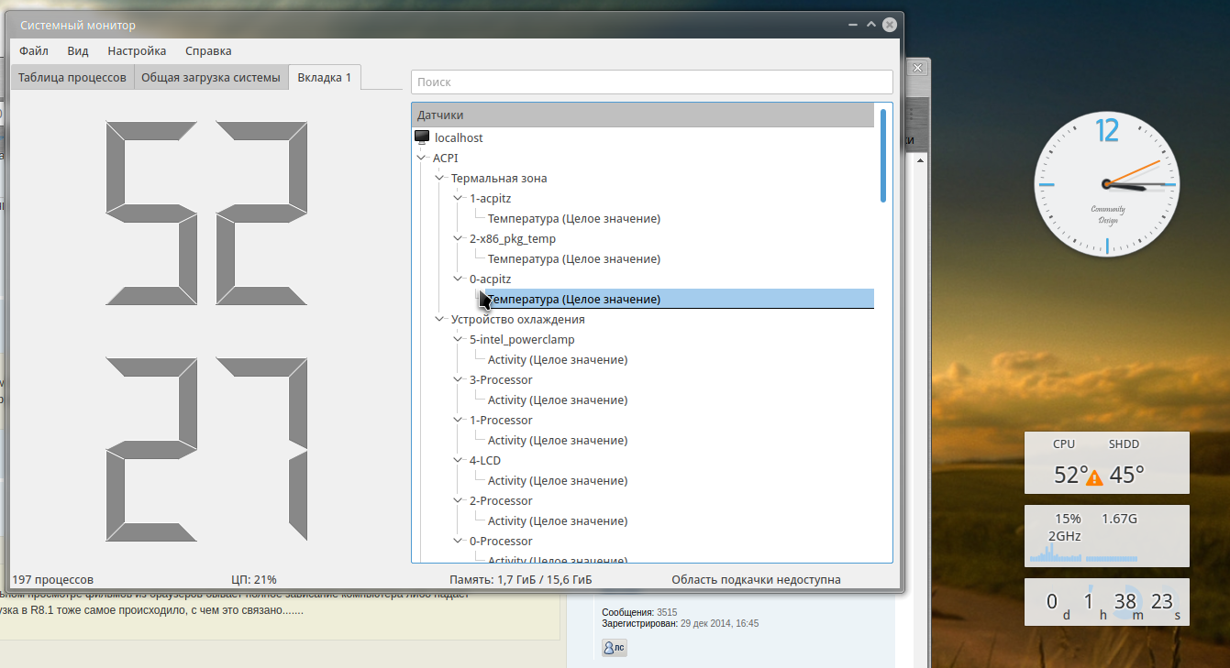Image resolution: width=1230 pixels, height=668 pixels.
Task: Click the Датчики column header
Action: (643, 115)
